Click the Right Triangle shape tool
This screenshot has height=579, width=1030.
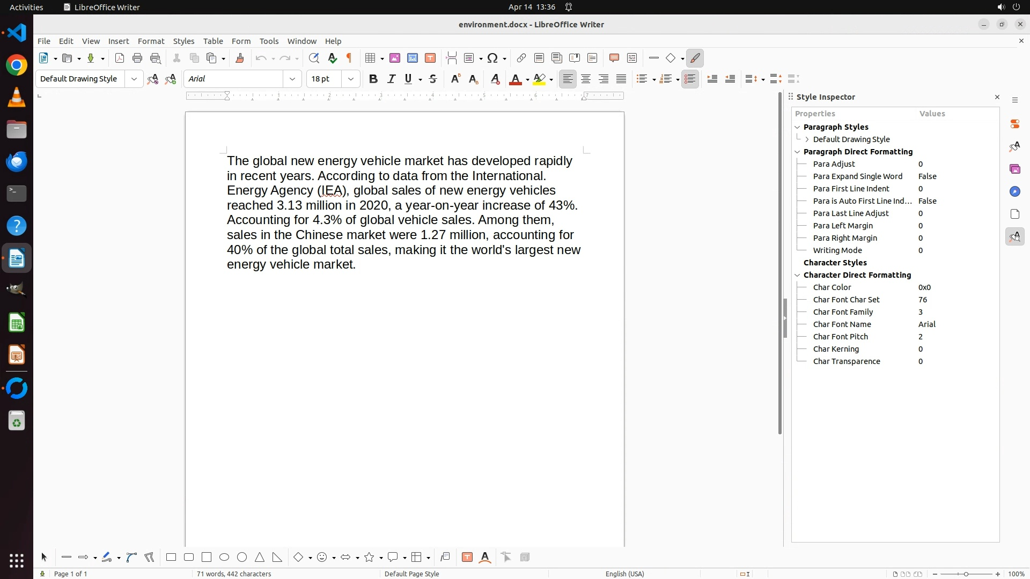click(277, 558)
